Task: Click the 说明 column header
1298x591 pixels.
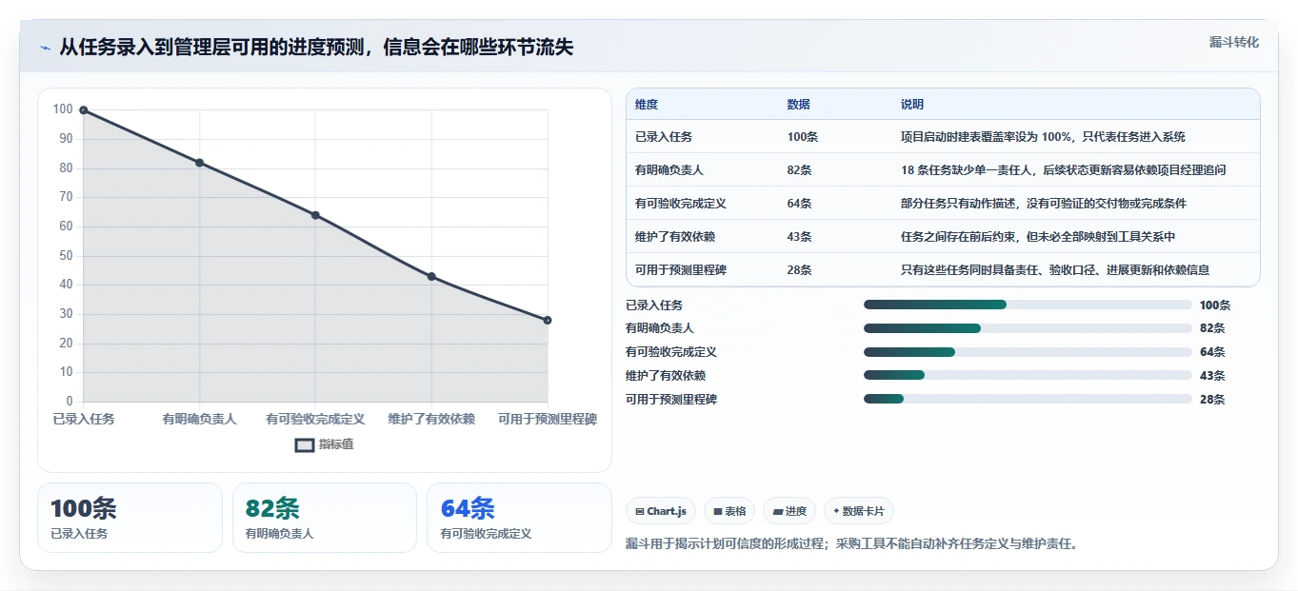Action: (x=912, y=105)
